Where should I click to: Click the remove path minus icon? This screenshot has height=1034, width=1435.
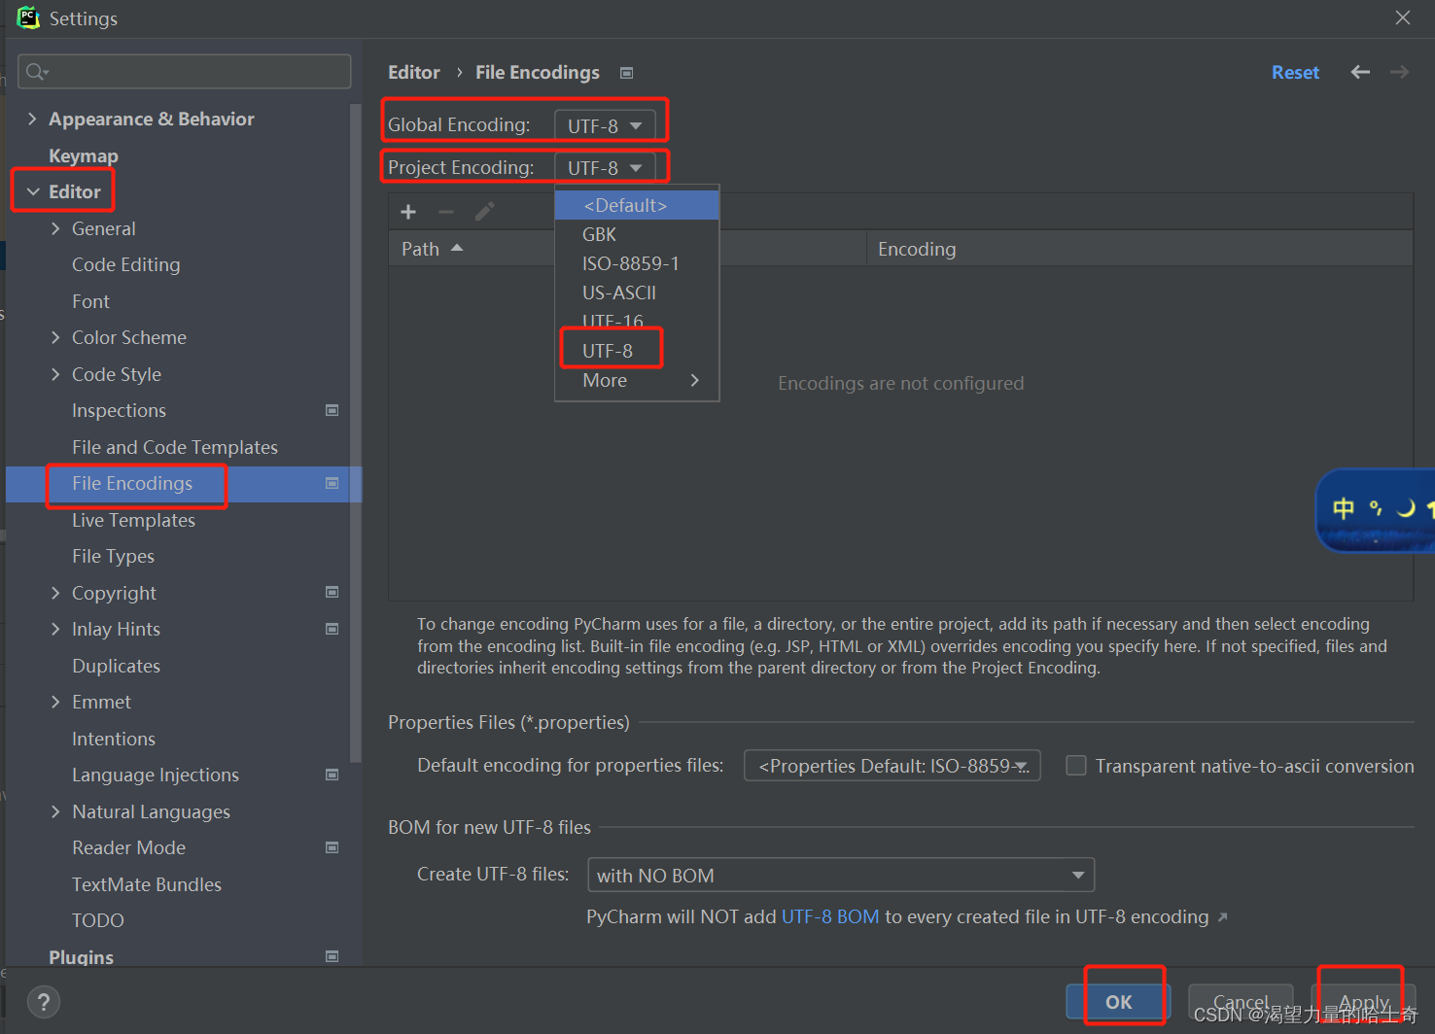point(446,212)
